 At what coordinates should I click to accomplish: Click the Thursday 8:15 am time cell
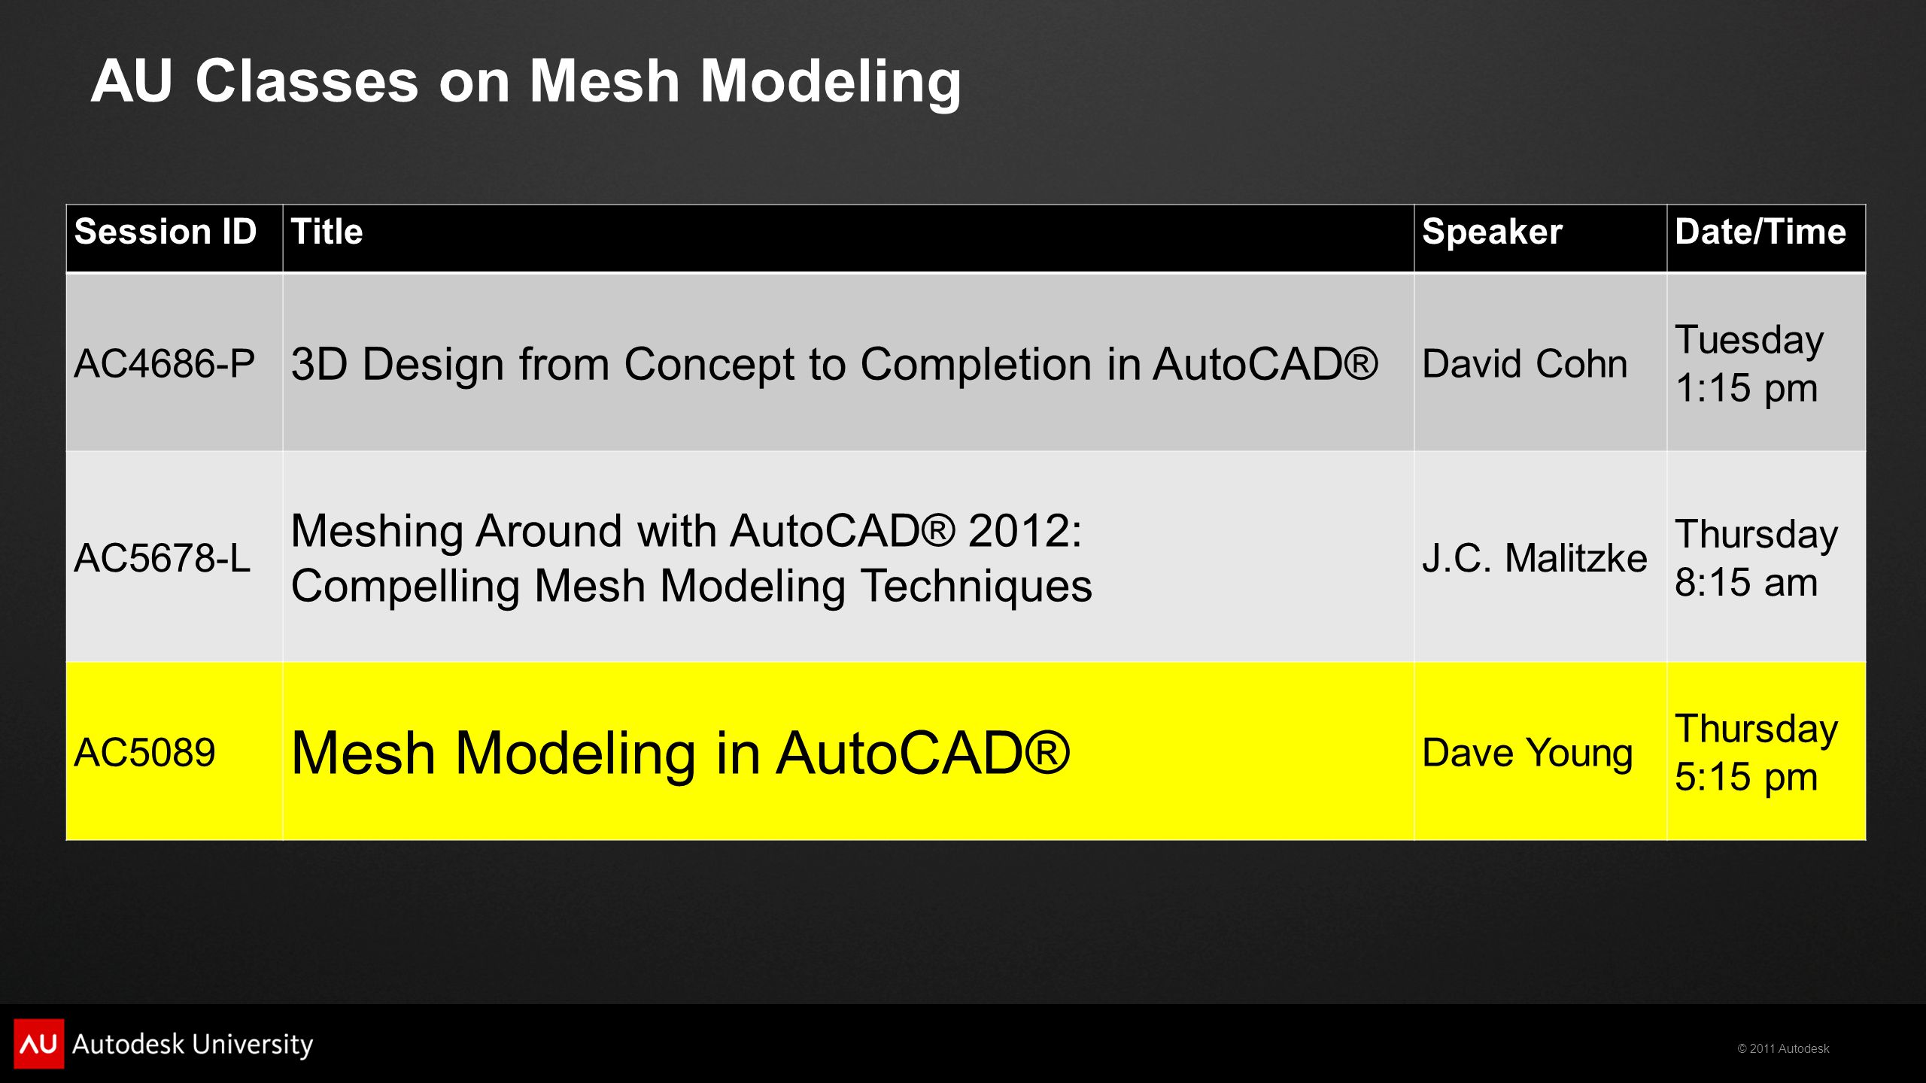(1767, 557)
